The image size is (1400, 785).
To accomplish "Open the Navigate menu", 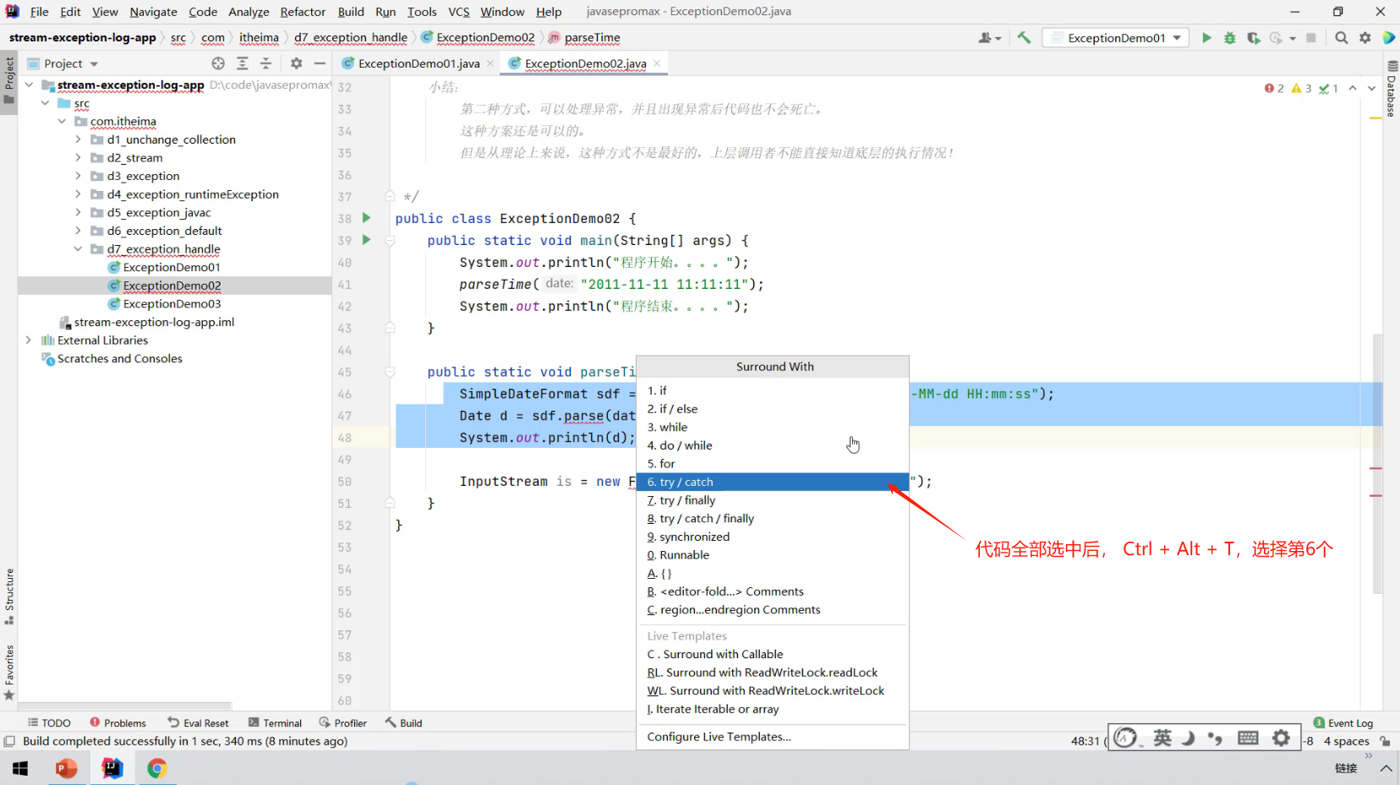I will pos(153,12).
